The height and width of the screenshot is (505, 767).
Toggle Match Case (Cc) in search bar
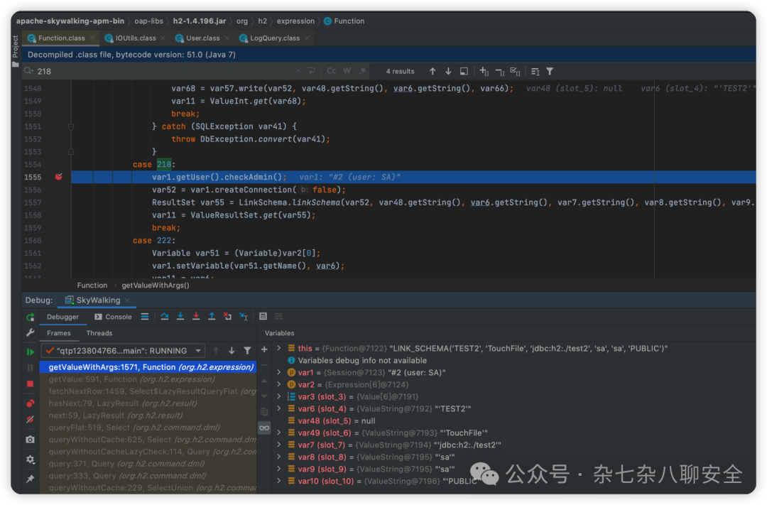click(x=331, y=71)
